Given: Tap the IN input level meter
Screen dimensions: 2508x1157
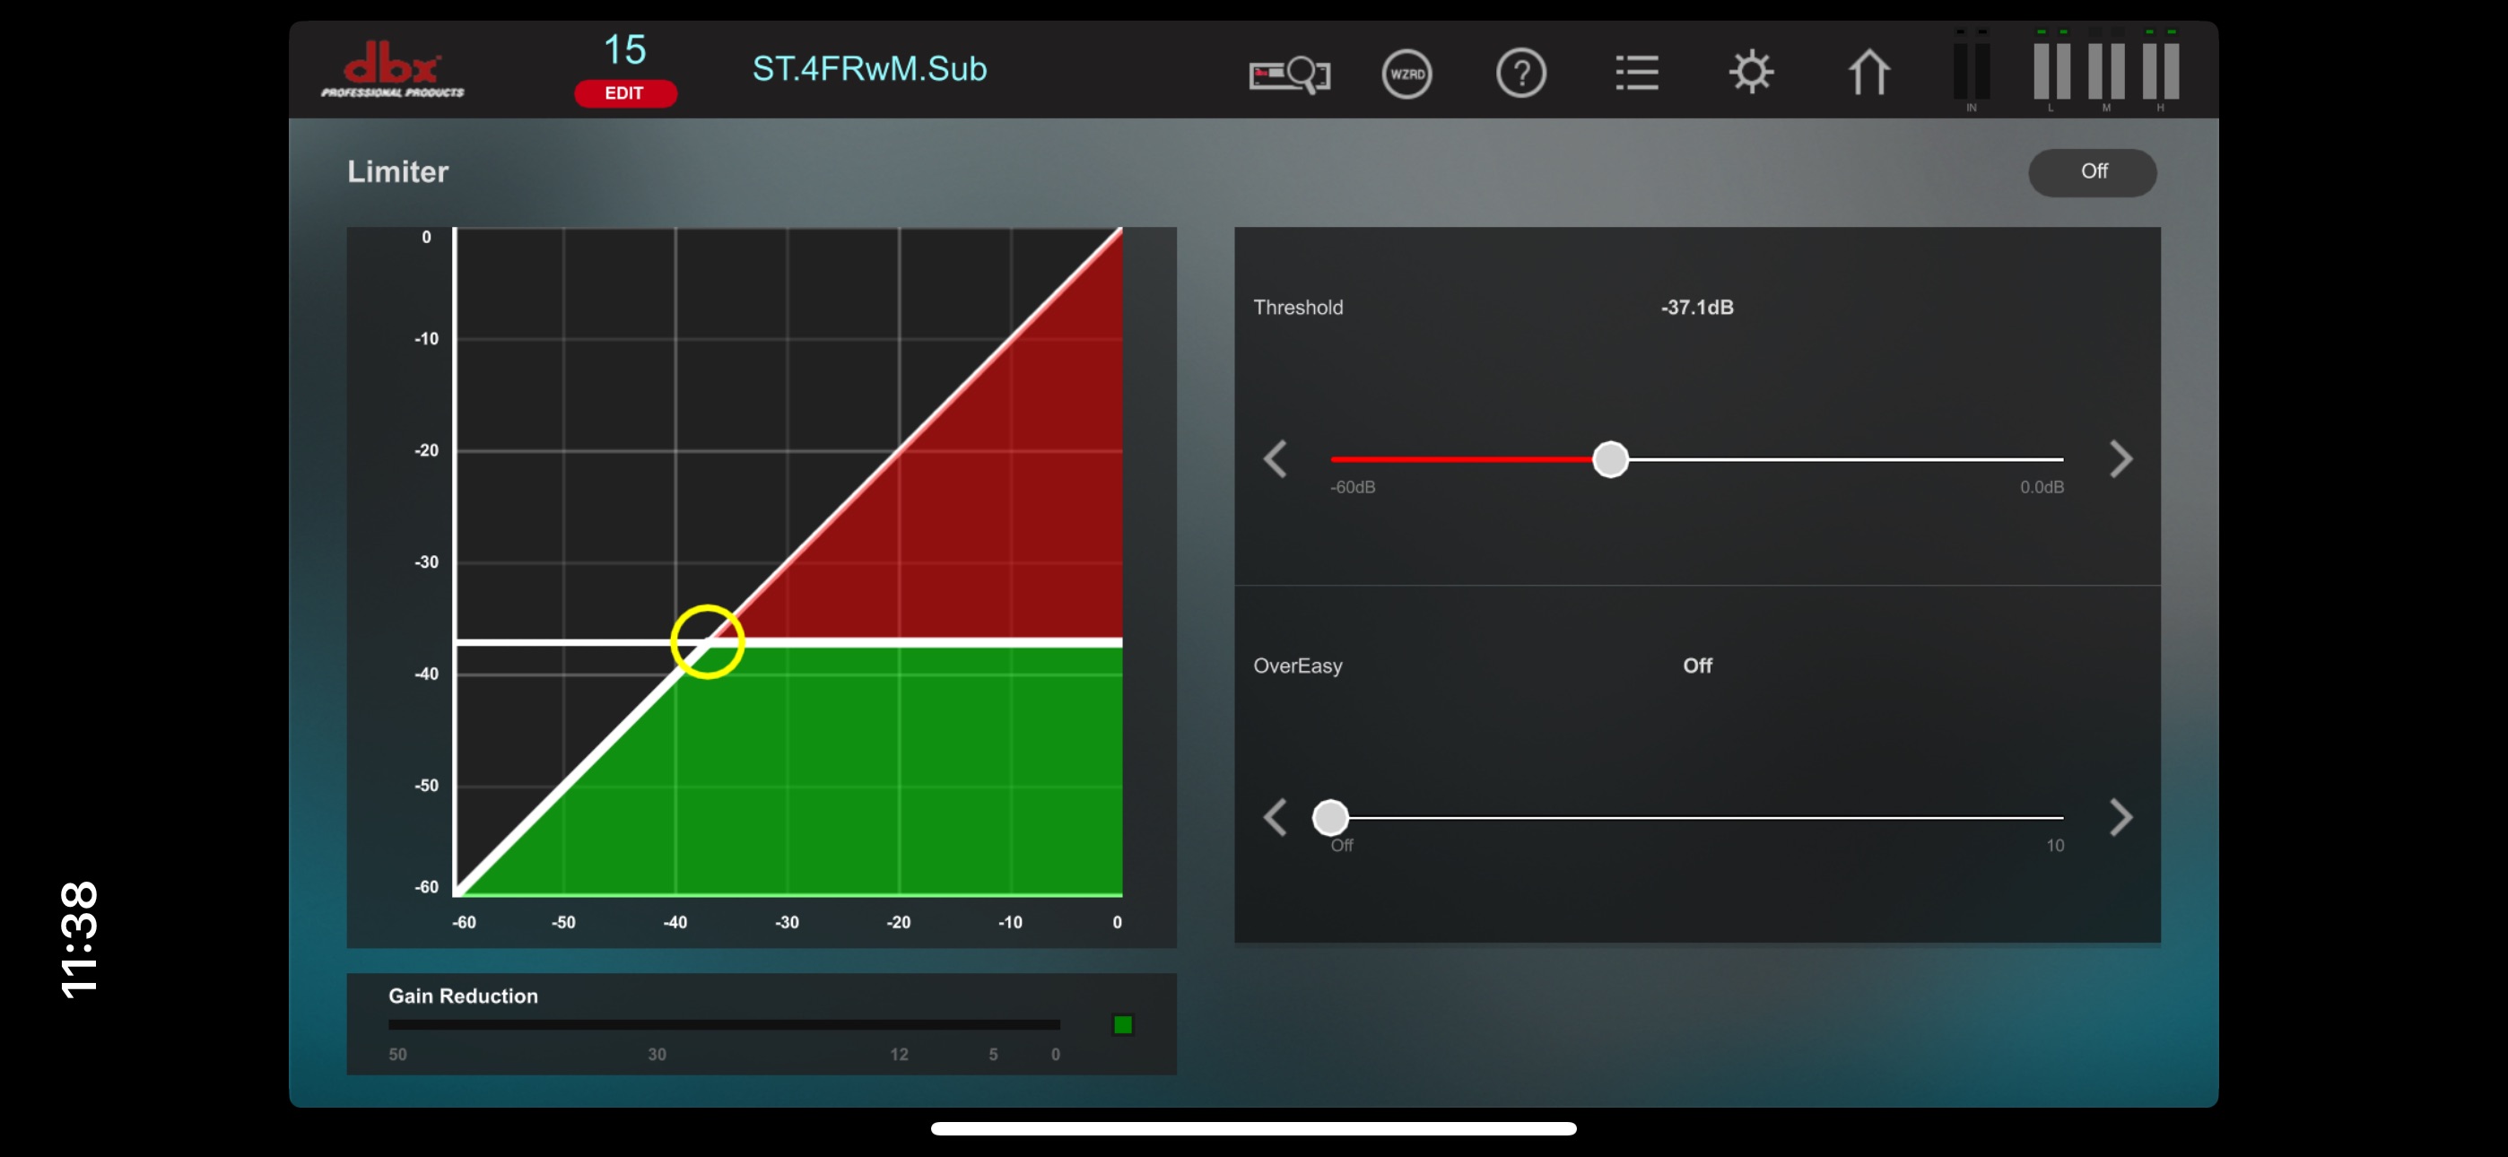Looking at the screenshot, I should pos(1971,70).
